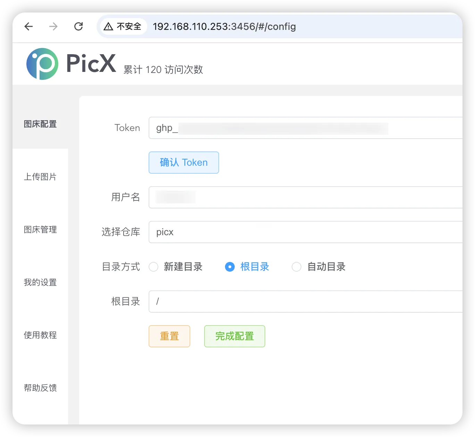Click the 累计 120 访问次数 text
This screenshot has width=475, height=437.
pyautogui.click(x=163, y=69)
